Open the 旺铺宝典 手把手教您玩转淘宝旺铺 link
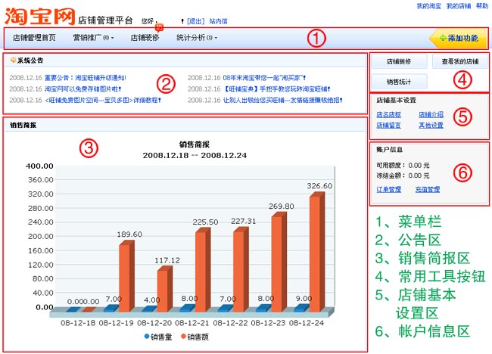 pos(277,89)
